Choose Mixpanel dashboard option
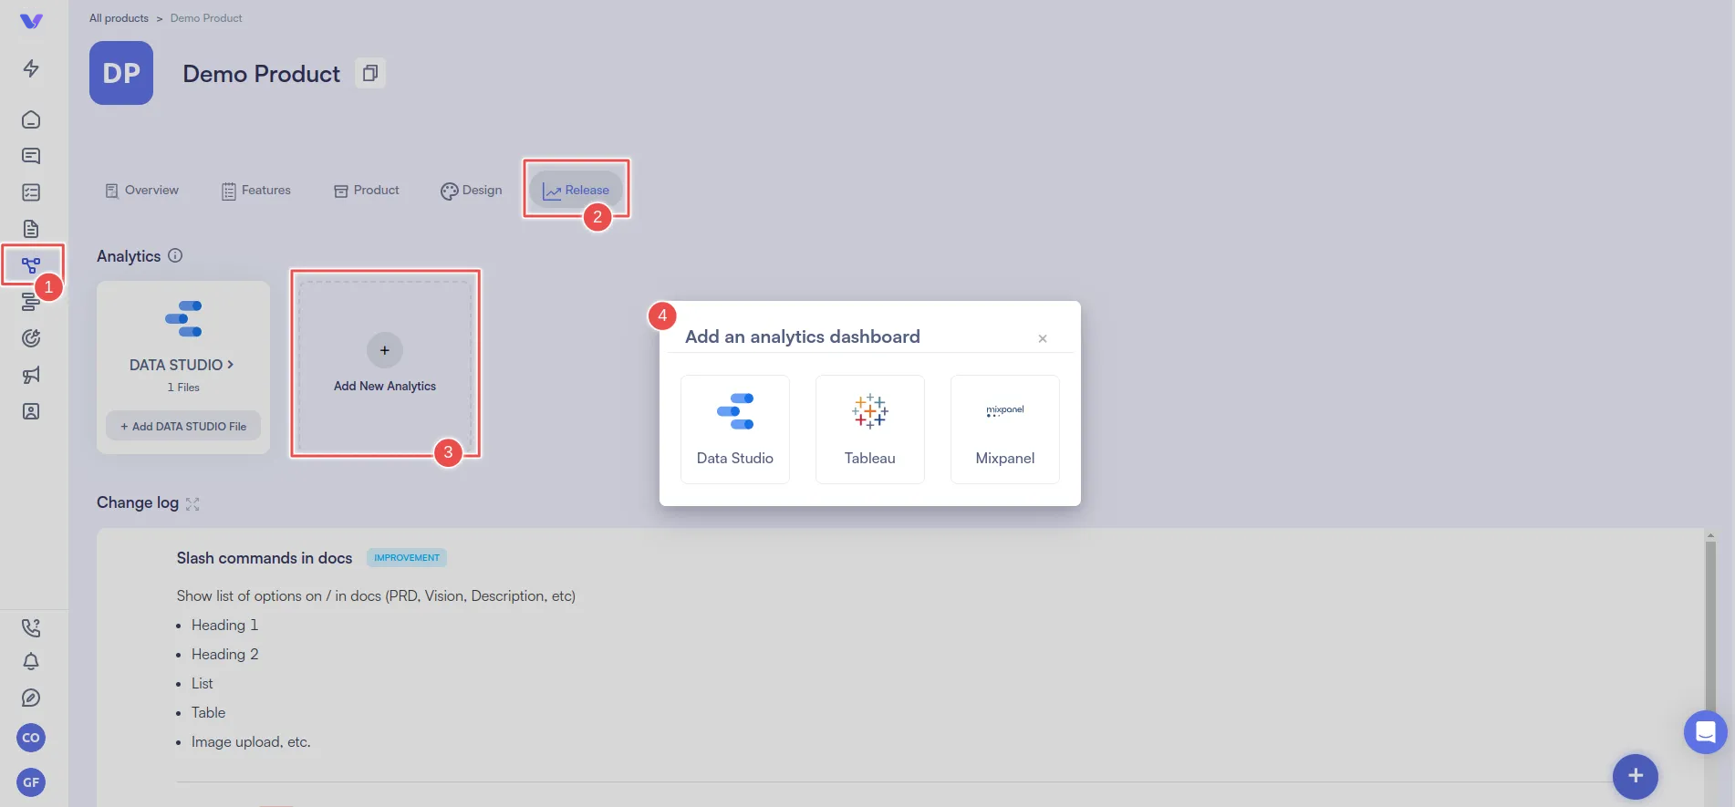The width and height of the screenshot is (1735, 807). point(1005,429)
